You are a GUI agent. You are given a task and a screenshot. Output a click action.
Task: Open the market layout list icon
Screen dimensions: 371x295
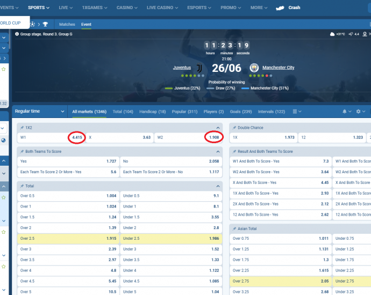click(x=297, y=112)
